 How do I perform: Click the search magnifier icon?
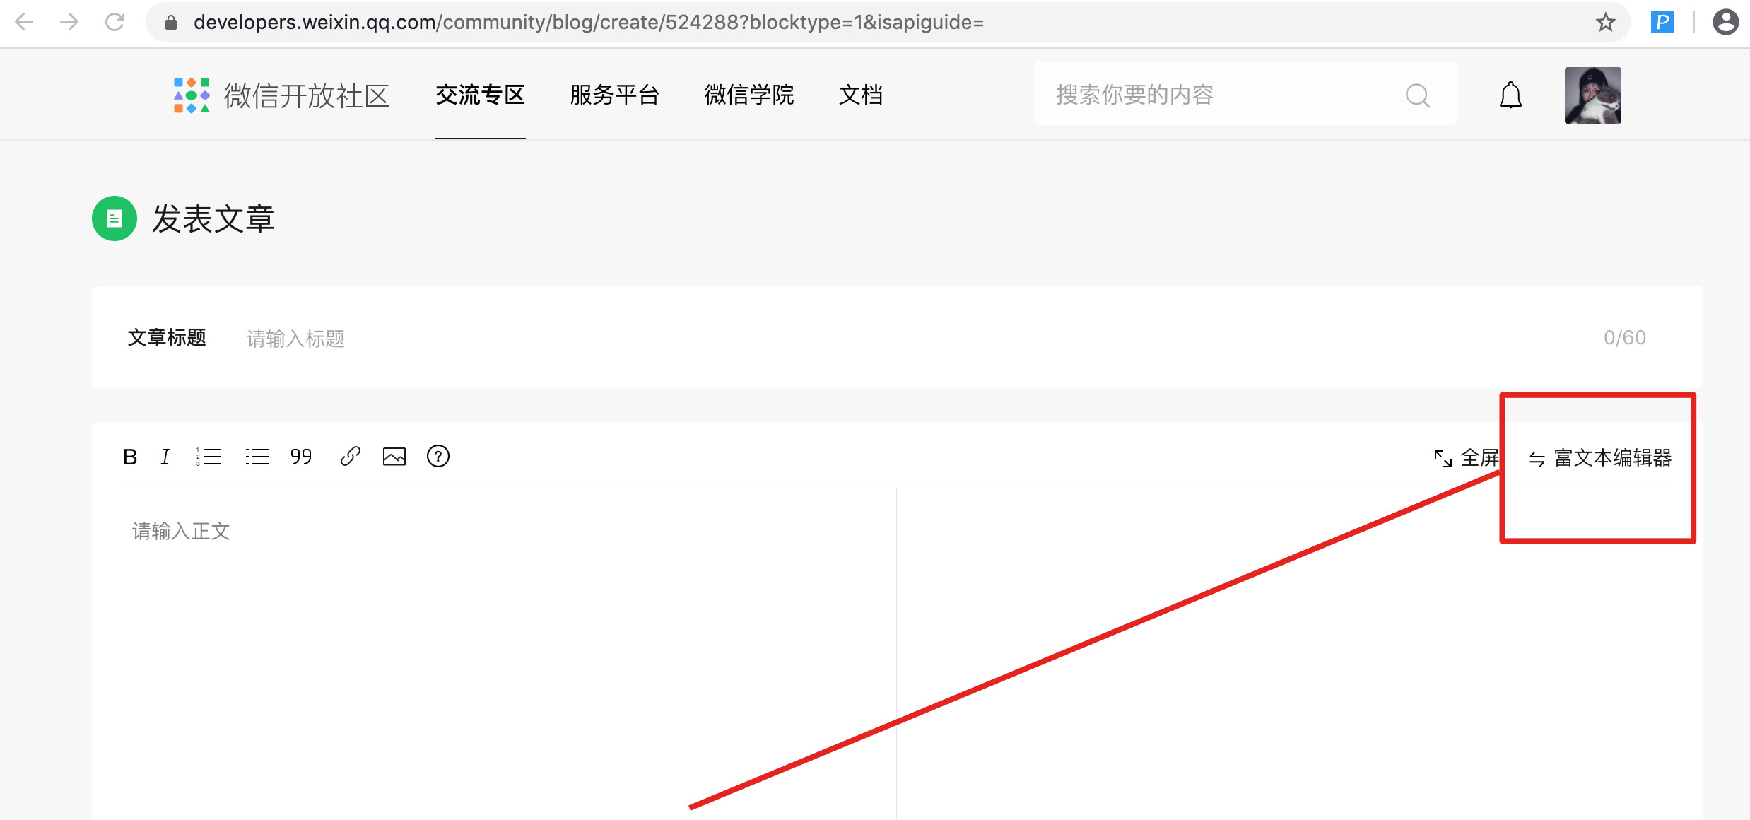(1417, 95)
